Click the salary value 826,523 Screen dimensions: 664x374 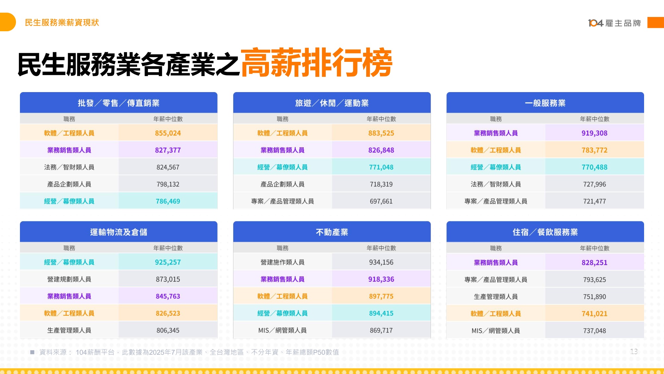[168, 313]
